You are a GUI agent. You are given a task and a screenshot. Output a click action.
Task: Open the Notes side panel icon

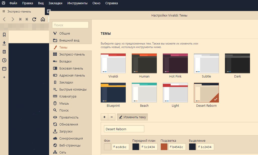pyautogui.click(x=4, y=52)
